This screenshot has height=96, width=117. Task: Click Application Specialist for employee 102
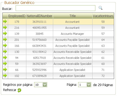[72, 76]
